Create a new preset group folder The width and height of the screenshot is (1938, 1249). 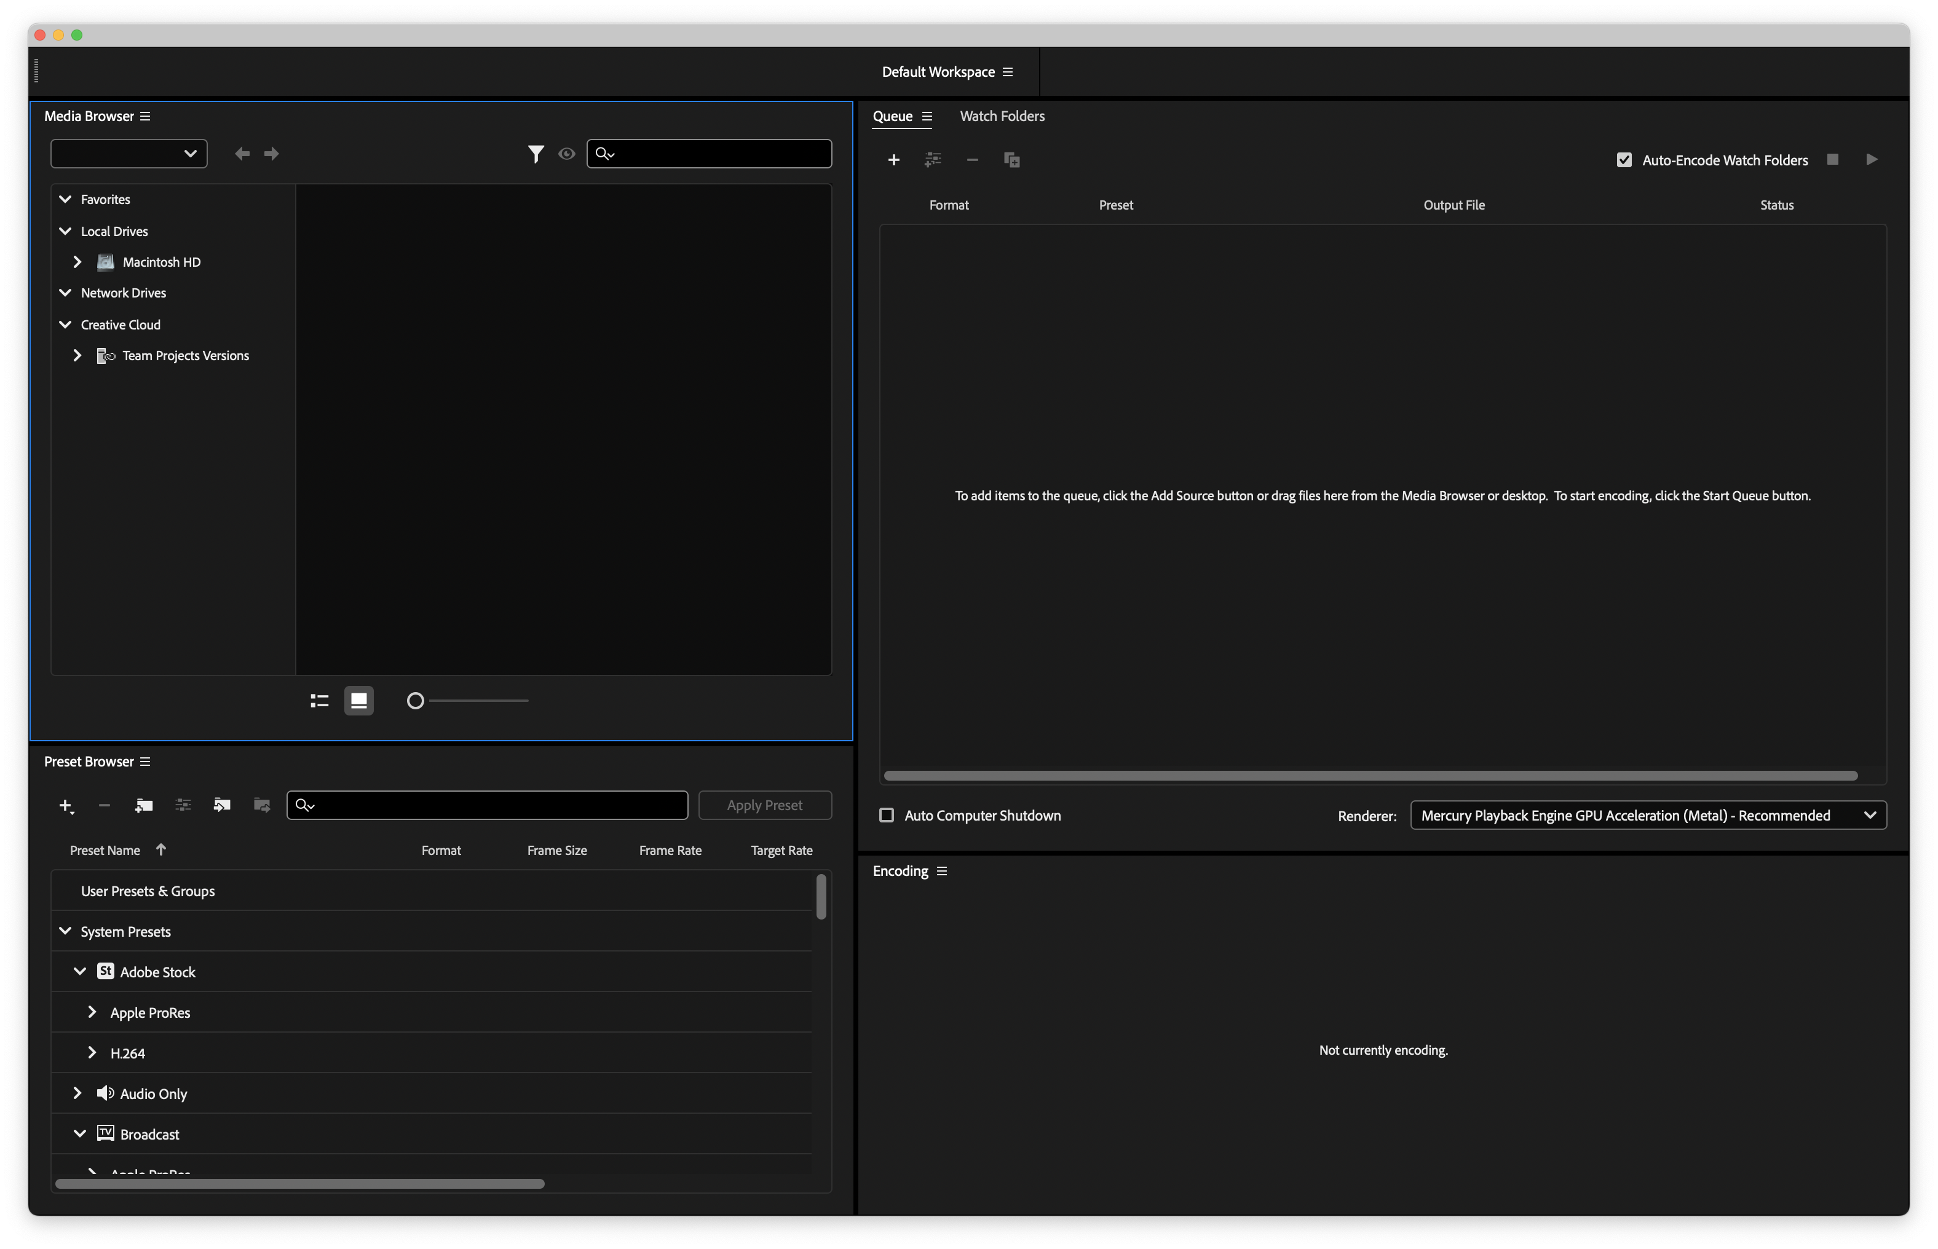(144, 805)
